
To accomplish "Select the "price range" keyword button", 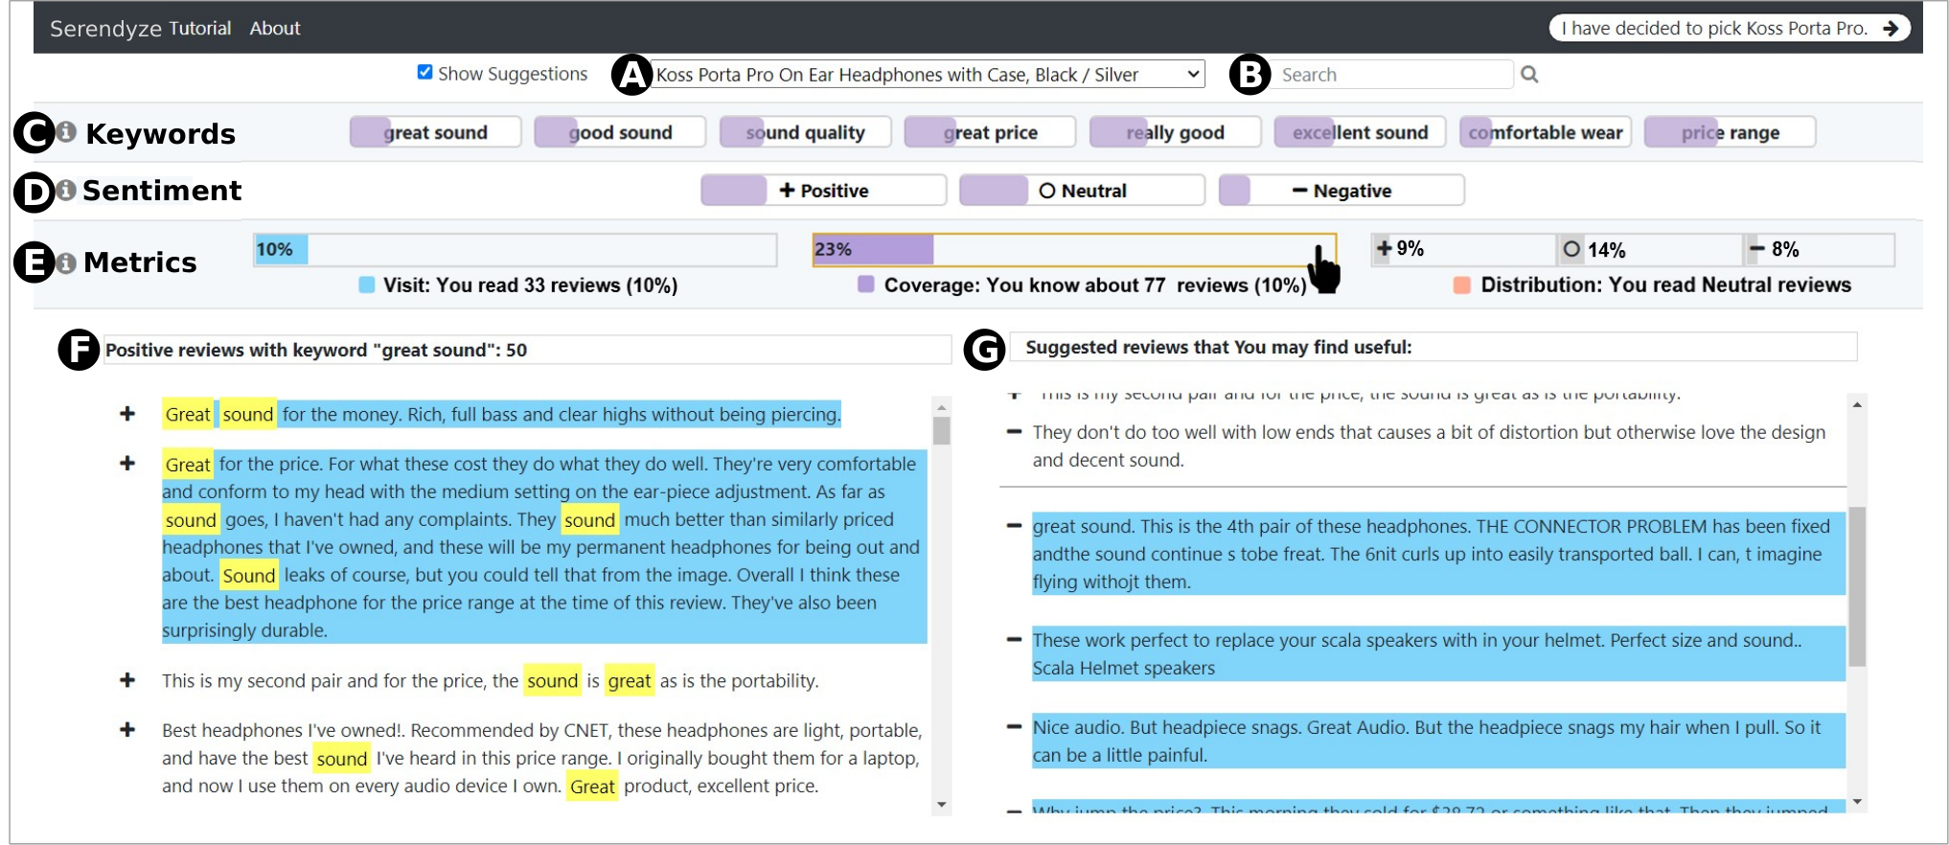I will 1730,132.
